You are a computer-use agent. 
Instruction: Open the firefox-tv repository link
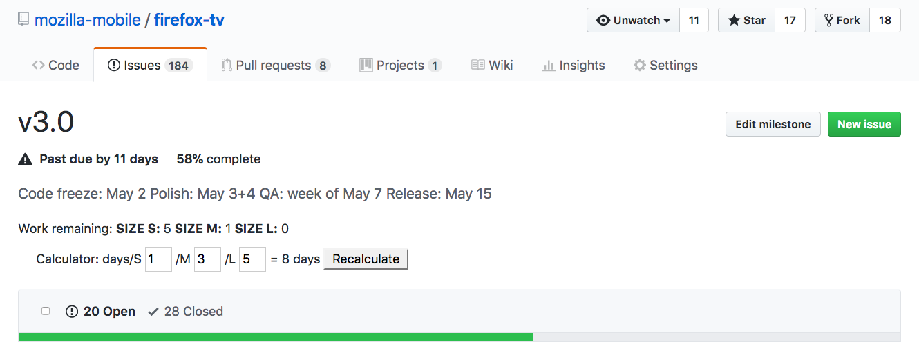[189, 20]
